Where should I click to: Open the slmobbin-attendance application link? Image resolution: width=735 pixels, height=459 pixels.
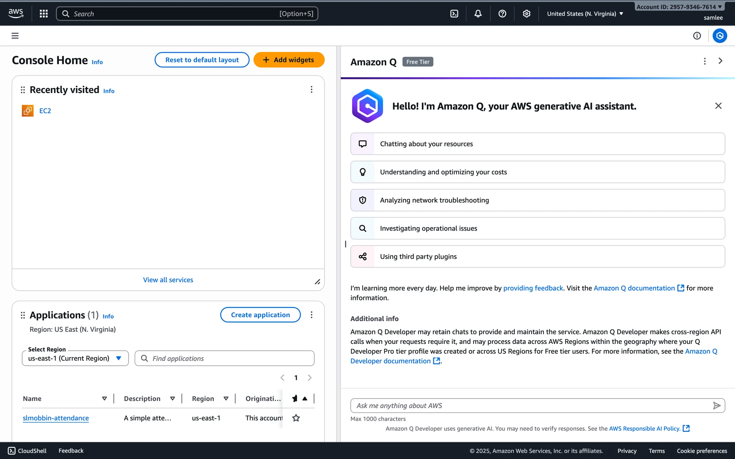point(56,418)
